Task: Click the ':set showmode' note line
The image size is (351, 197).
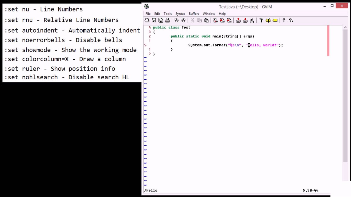Action: click(x=70, y=50)
